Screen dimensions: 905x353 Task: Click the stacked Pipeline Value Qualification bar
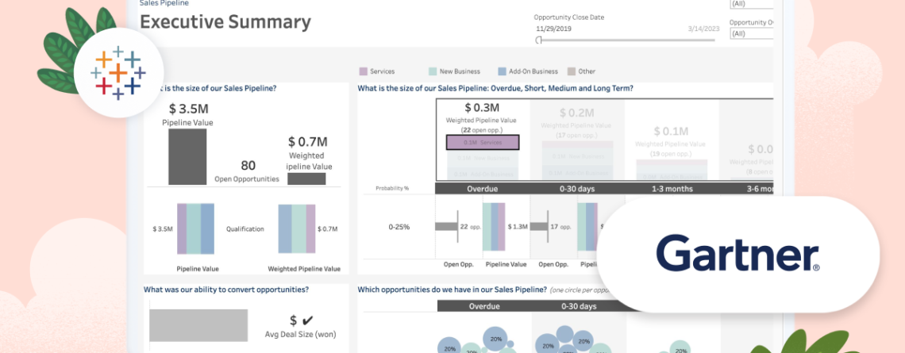[195, 228]
